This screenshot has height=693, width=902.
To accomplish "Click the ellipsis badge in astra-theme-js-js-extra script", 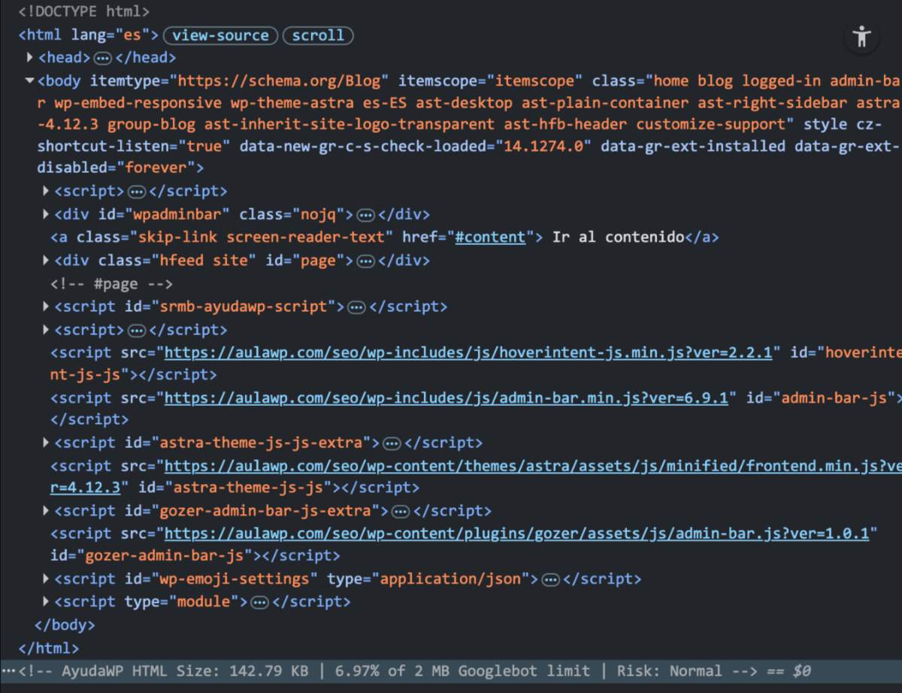I will coord(392,443).
